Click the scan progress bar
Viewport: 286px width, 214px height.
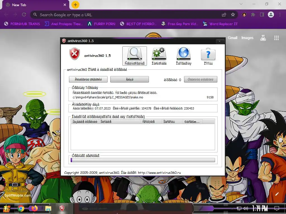(143, 160)
